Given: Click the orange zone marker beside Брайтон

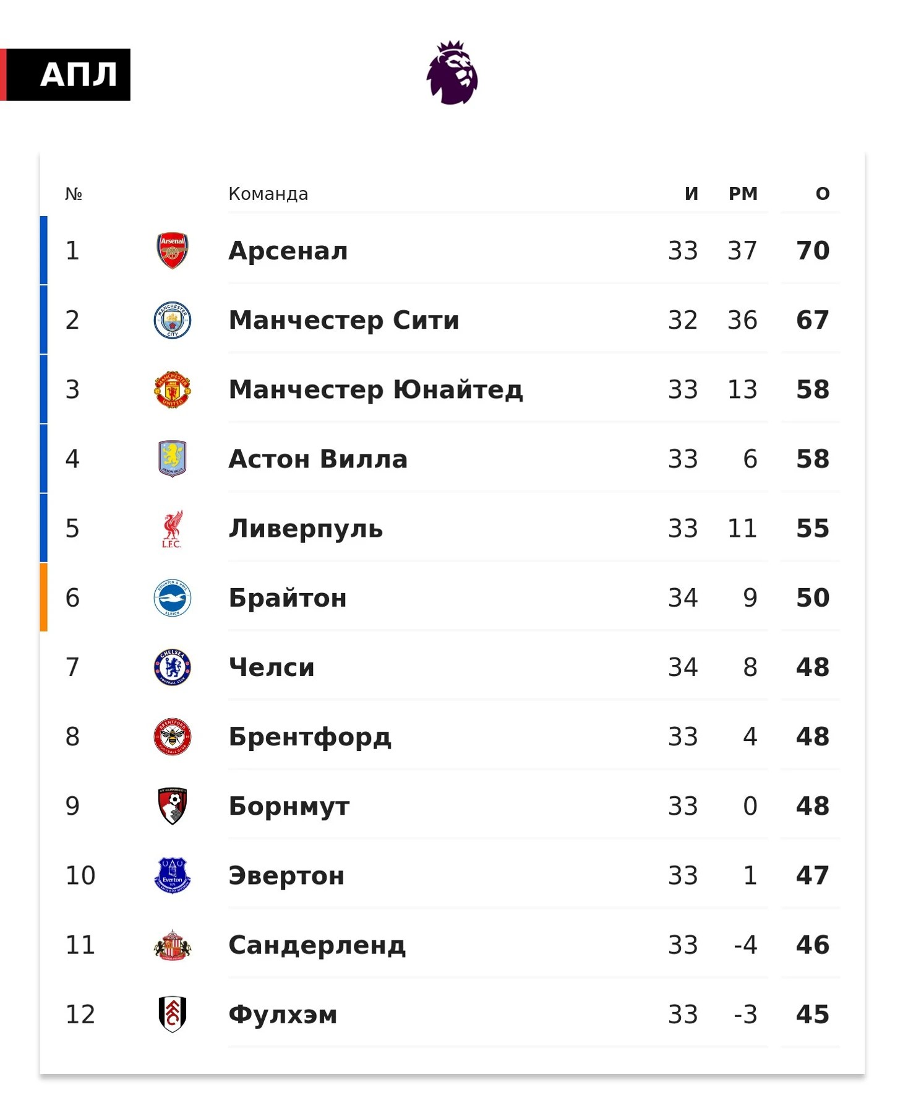Looking at the screenshot, I should [43, 597].
